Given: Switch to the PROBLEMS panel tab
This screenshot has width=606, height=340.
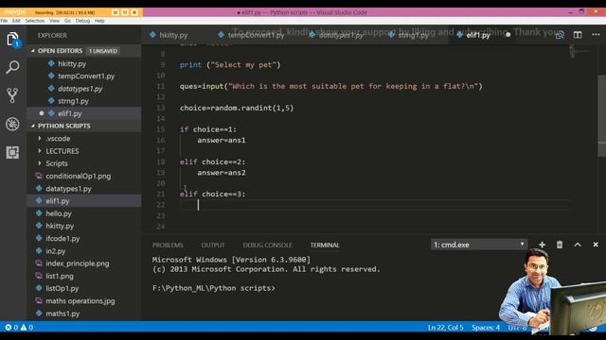Looking at the screenshot, I should pos(168,246).
